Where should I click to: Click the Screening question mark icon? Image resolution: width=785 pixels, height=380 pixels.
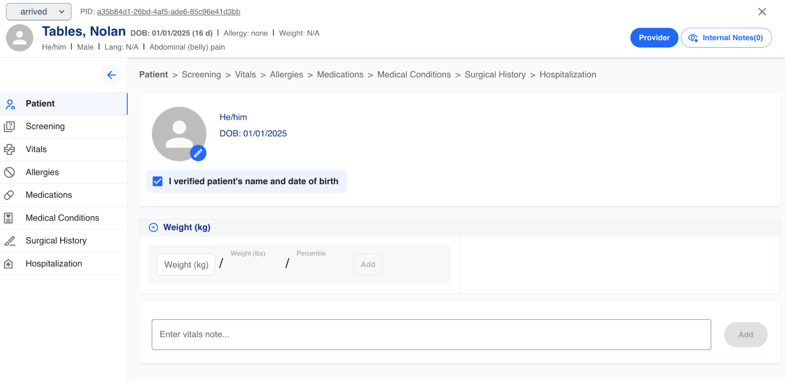tap(9, 126)
